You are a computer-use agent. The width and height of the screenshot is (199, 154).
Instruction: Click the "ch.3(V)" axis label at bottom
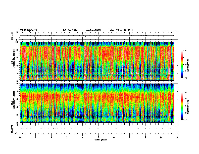[12, 129]
